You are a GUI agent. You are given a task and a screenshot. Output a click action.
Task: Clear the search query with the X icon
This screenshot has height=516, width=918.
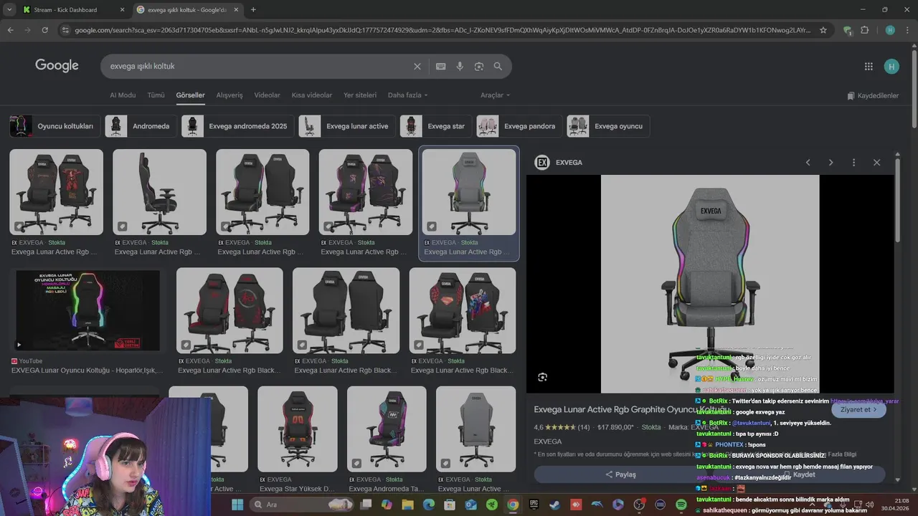(417, 66)
